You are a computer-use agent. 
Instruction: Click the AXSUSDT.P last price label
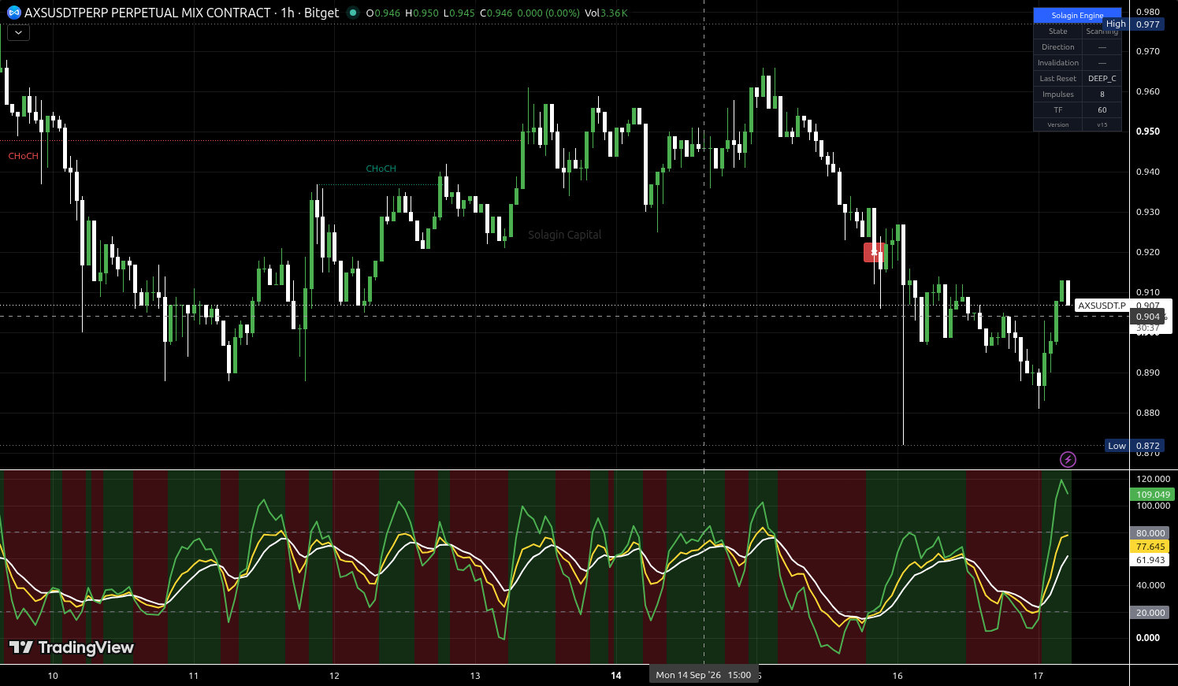(x=1102, y=306)
